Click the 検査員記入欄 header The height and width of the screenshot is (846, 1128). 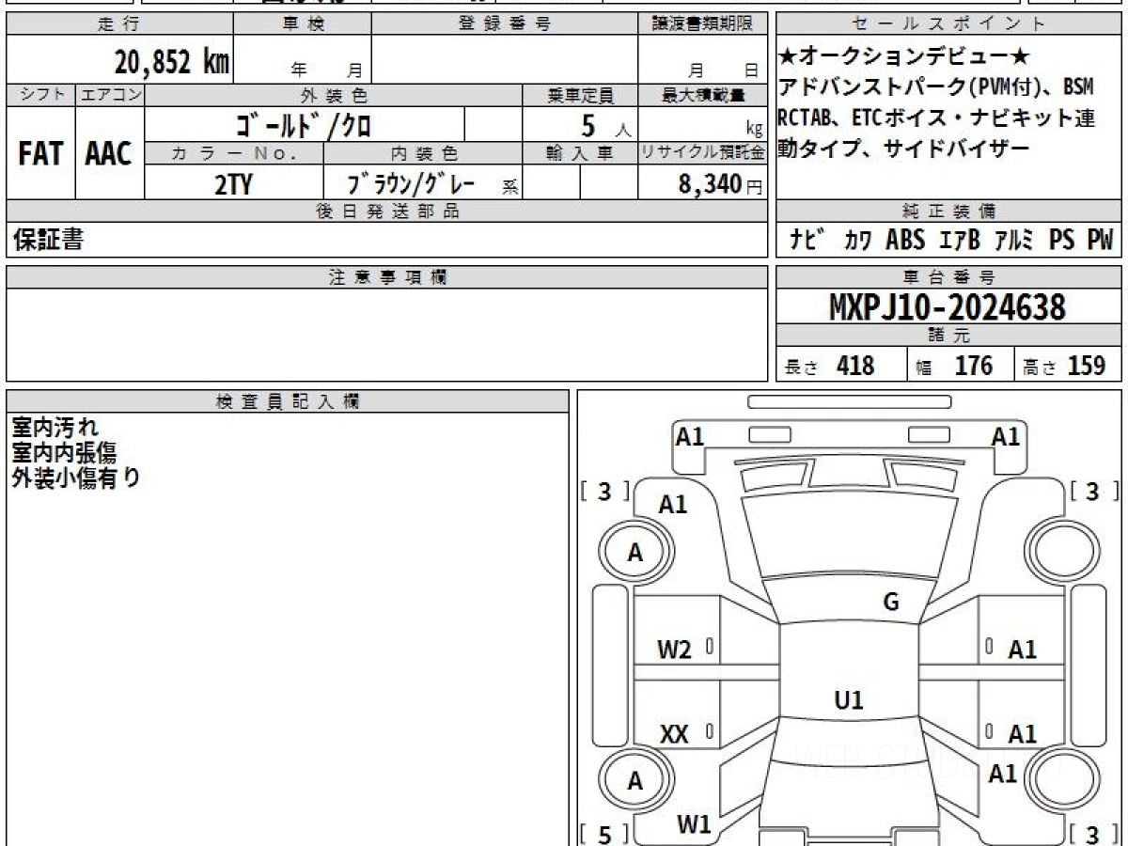288,401
